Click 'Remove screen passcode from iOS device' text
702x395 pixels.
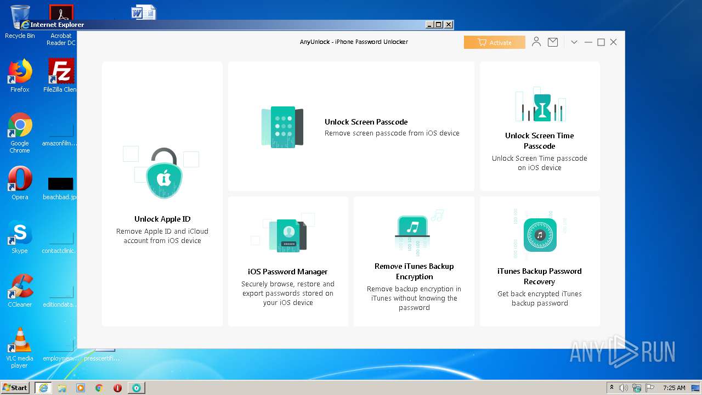[x=392, y=133]
